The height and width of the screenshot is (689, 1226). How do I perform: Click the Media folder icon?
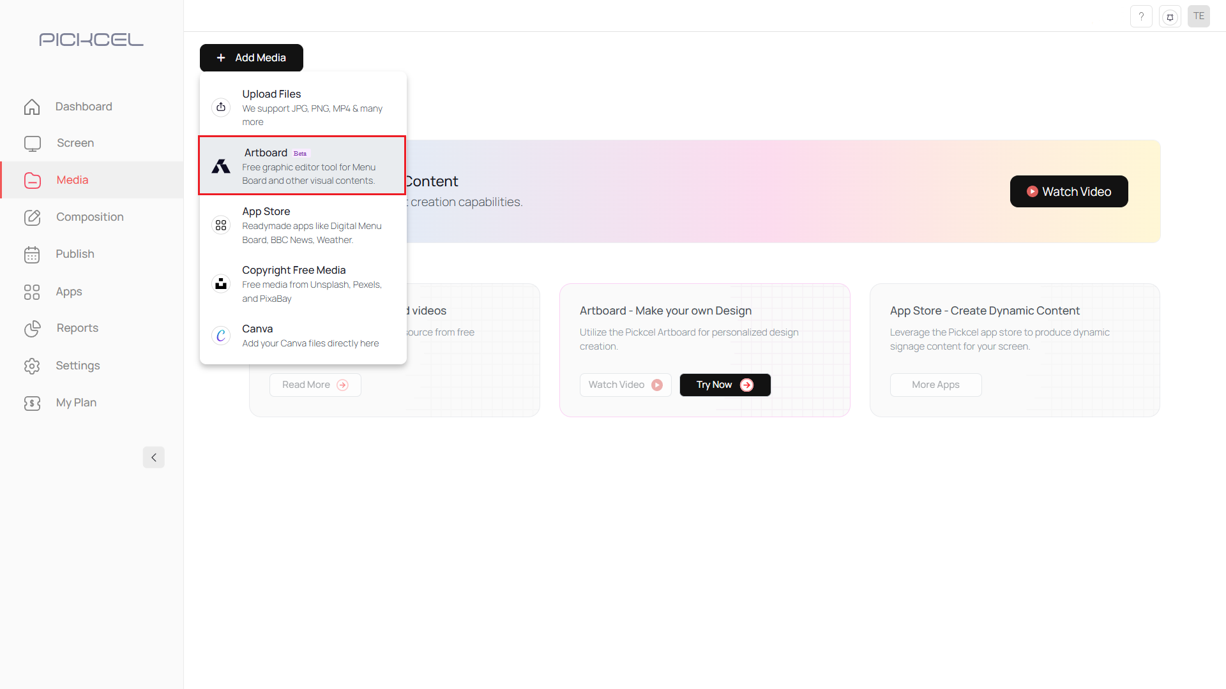tap(32, 180)
